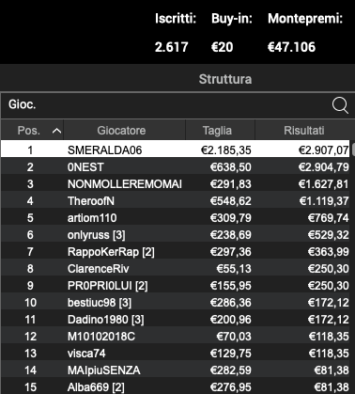Select player 0NEST in second place
This screenshot has height=394, width=355.
(x=176, y=166)
